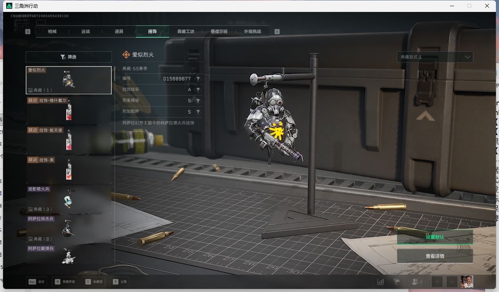Open the 典藏工坊 tab
This screenshot has width=499, height=292.
pos(186,32)
